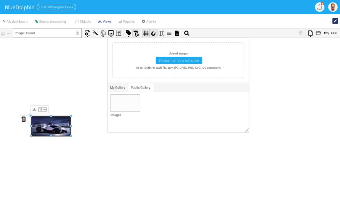This screenshot has height=223, width=340.
Task: Toggle the lock on view name
Action: click(77, 33)
